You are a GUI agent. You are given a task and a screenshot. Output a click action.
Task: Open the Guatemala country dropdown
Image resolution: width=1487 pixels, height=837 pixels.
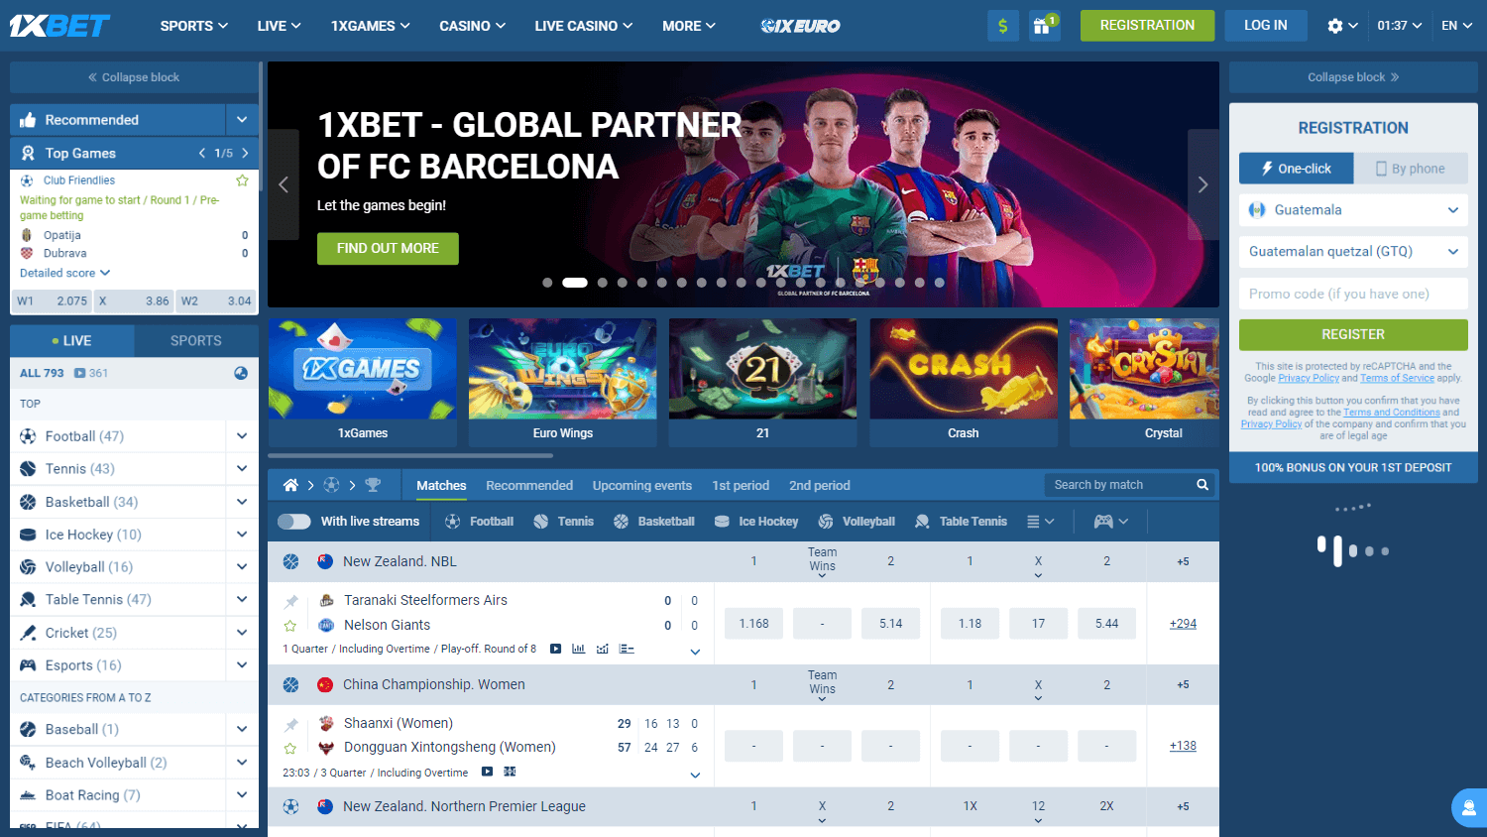(x=1353, y=210)
